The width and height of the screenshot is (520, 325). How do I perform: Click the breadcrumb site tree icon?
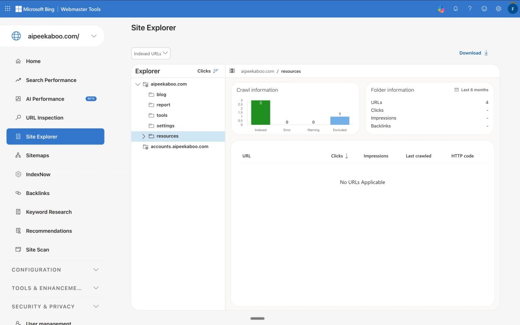click(232, 71)
